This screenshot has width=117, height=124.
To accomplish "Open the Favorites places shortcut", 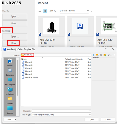I will coord(10,100).
